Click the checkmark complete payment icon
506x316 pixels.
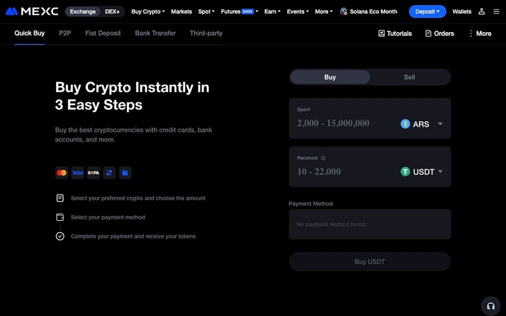[60, 236]
